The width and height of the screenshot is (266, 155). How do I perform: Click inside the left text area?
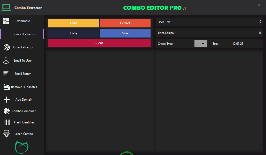(100, 100)
